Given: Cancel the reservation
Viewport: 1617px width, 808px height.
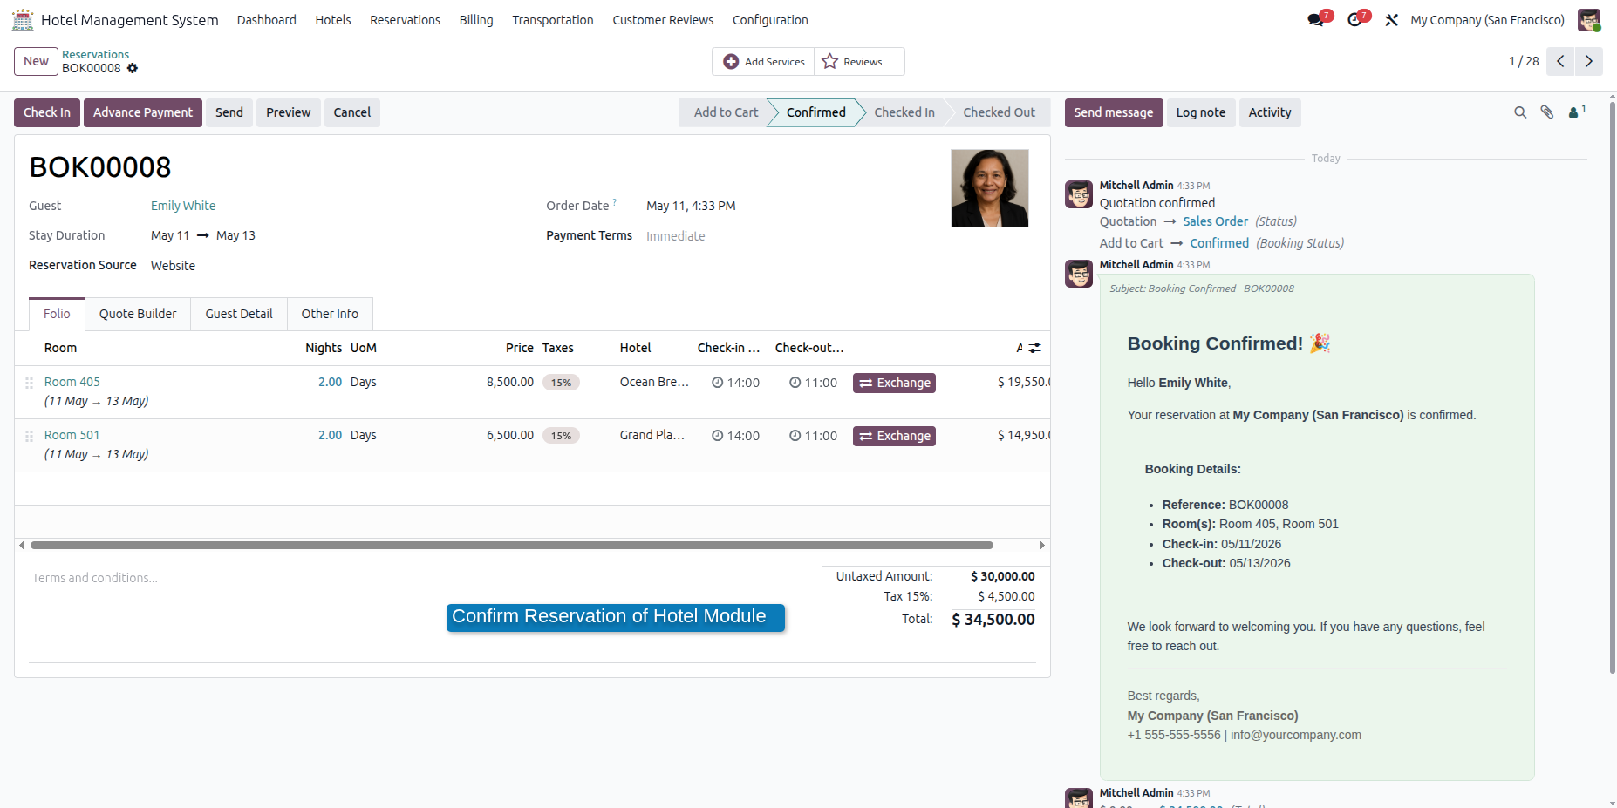Looking at the screenshot, I should click(352, 112).
